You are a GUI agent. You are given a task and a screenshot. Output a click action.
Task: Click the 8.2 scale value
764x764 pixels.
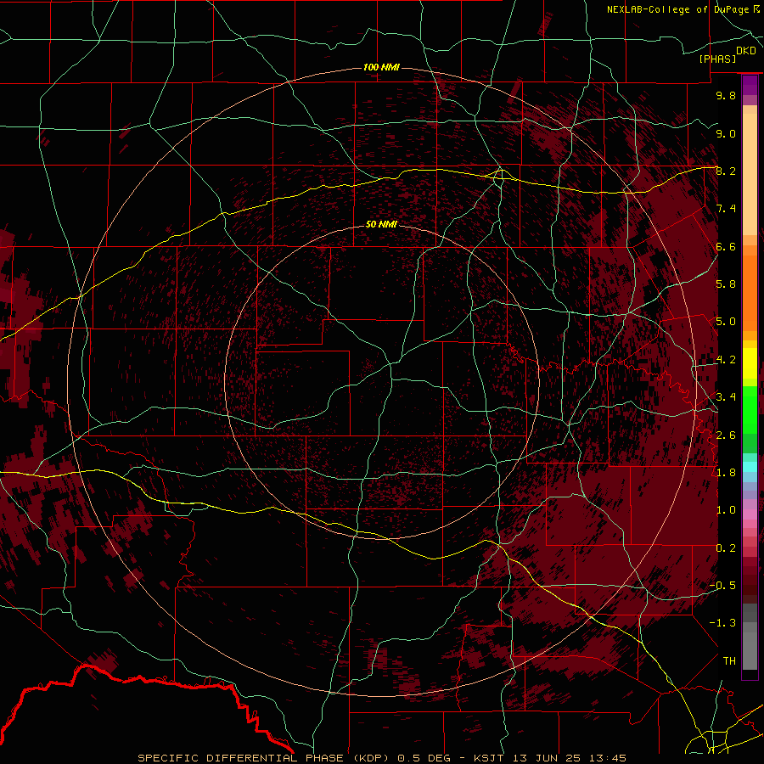[726, 171]
